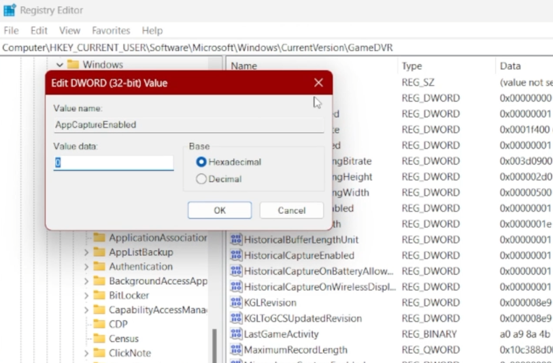Open the File menu
This screenshot has width=553, height=363.
12,31
